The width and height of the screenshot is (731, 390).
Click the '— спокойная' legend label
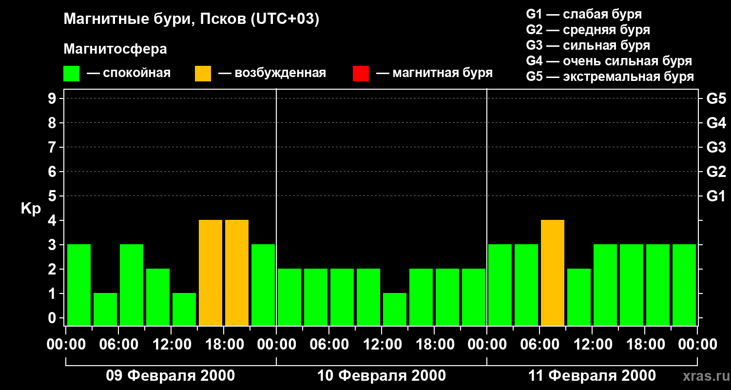[x=129, y=73]
